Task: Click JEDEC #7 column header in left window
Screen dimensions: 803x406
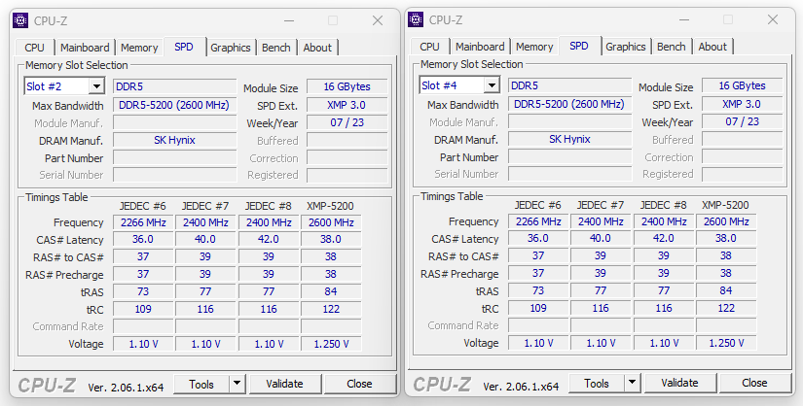Action: tap(205, 206)
